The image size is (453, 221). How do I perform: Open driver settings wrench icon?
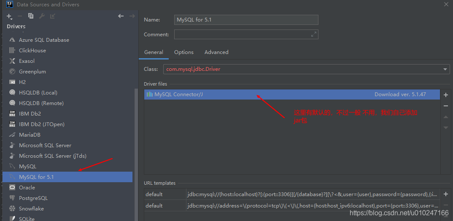click(42, 16)
